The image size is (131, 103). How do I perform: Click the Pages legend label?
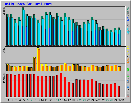tap(128, 31)
